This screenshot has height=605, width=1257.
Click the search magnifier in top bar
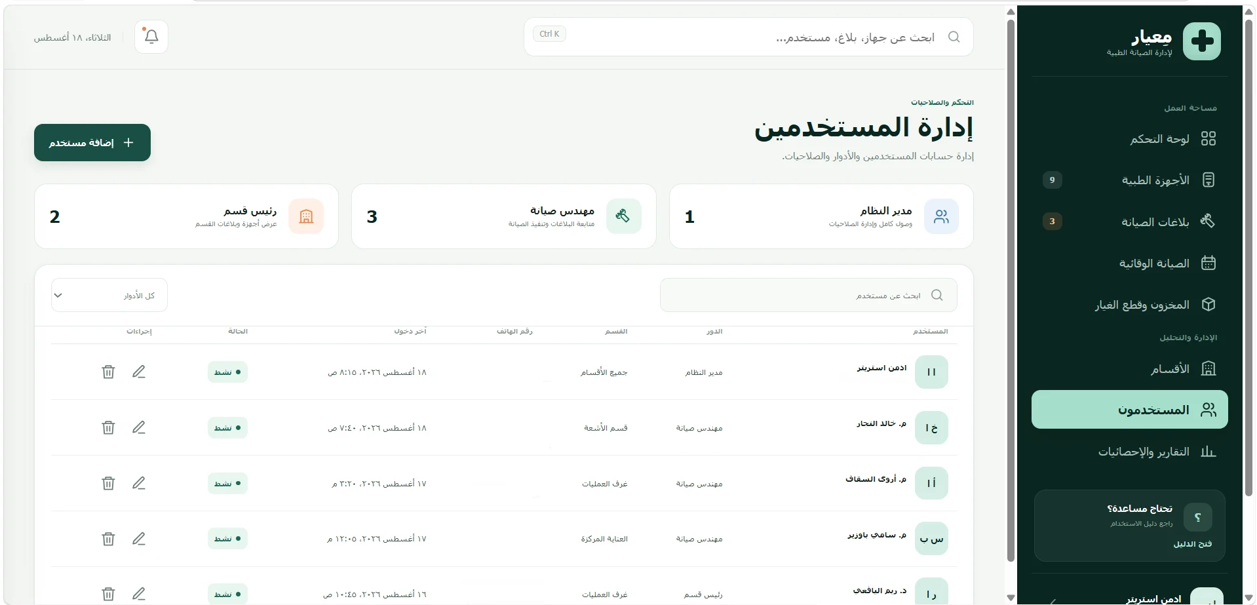coord(954,37)
